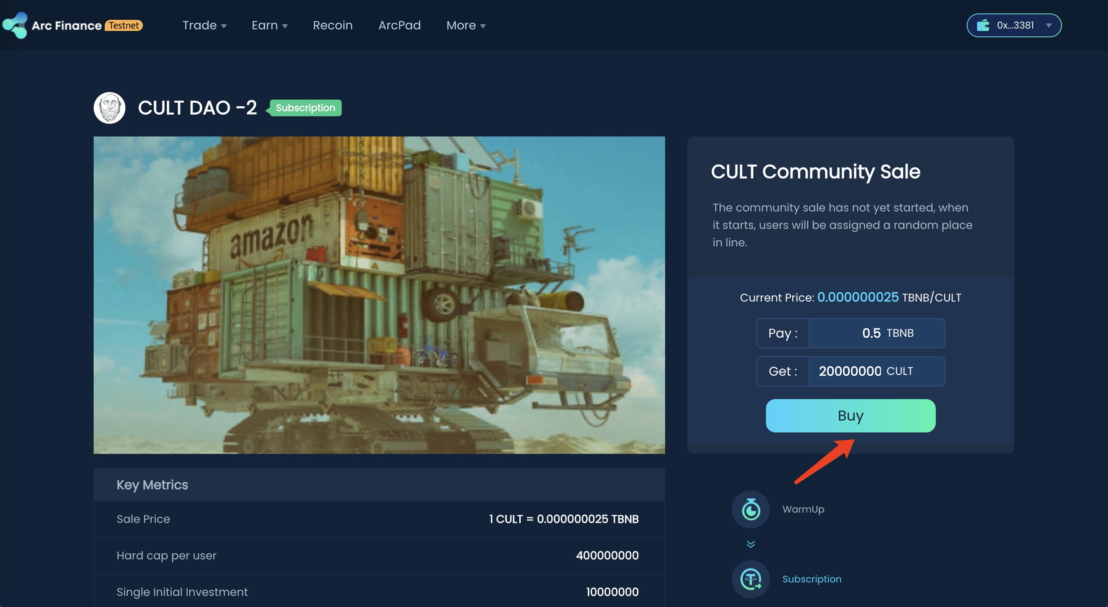The image size is (1108, 607).
Task: Expand the Trade dropdown menu
Action: pyautogui.click(x=204, y=25)
